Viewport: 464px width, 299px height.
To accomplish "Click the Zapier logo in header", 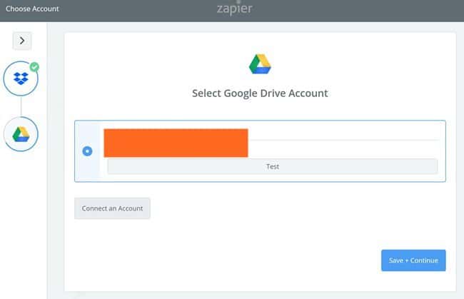I will point(234,9).
